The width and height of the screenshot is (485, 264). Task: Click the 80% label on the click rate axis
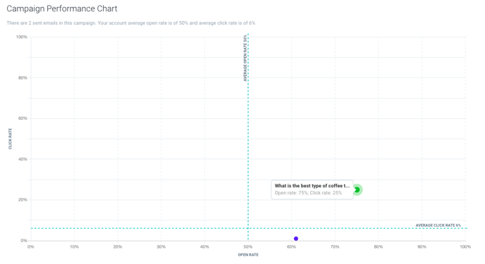pos(23,77)
